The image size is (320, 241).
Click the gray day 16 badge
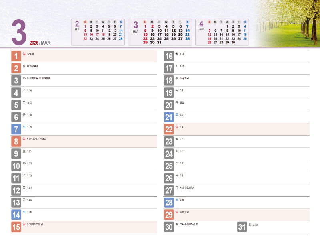click(x=169, y=56)
